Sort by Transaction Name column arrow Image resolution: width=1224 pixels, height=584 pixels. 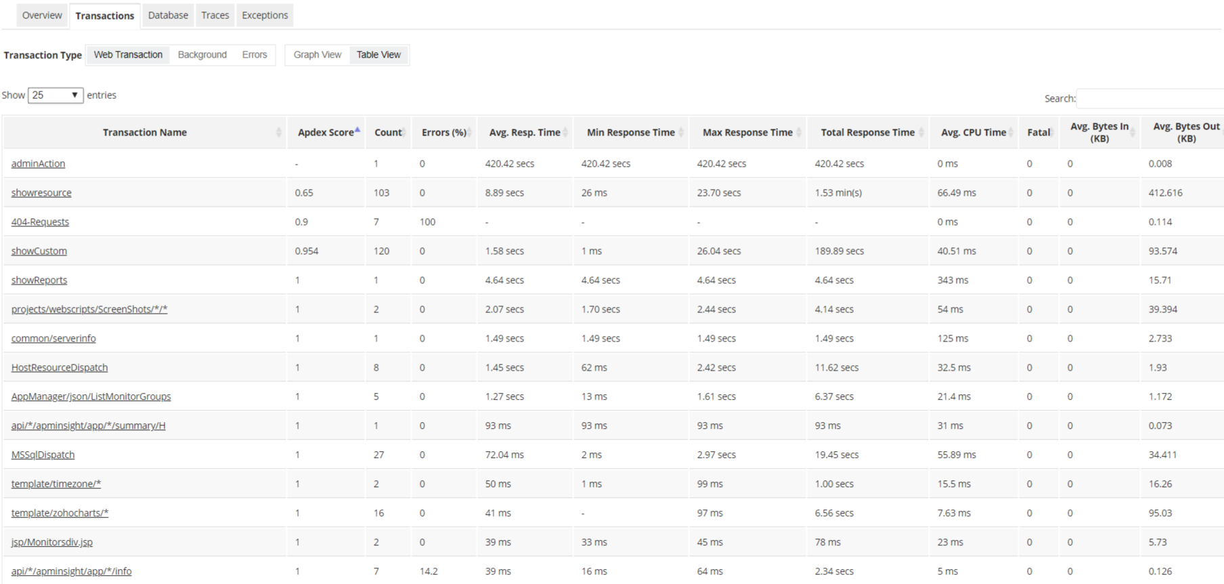coord(279,133)
